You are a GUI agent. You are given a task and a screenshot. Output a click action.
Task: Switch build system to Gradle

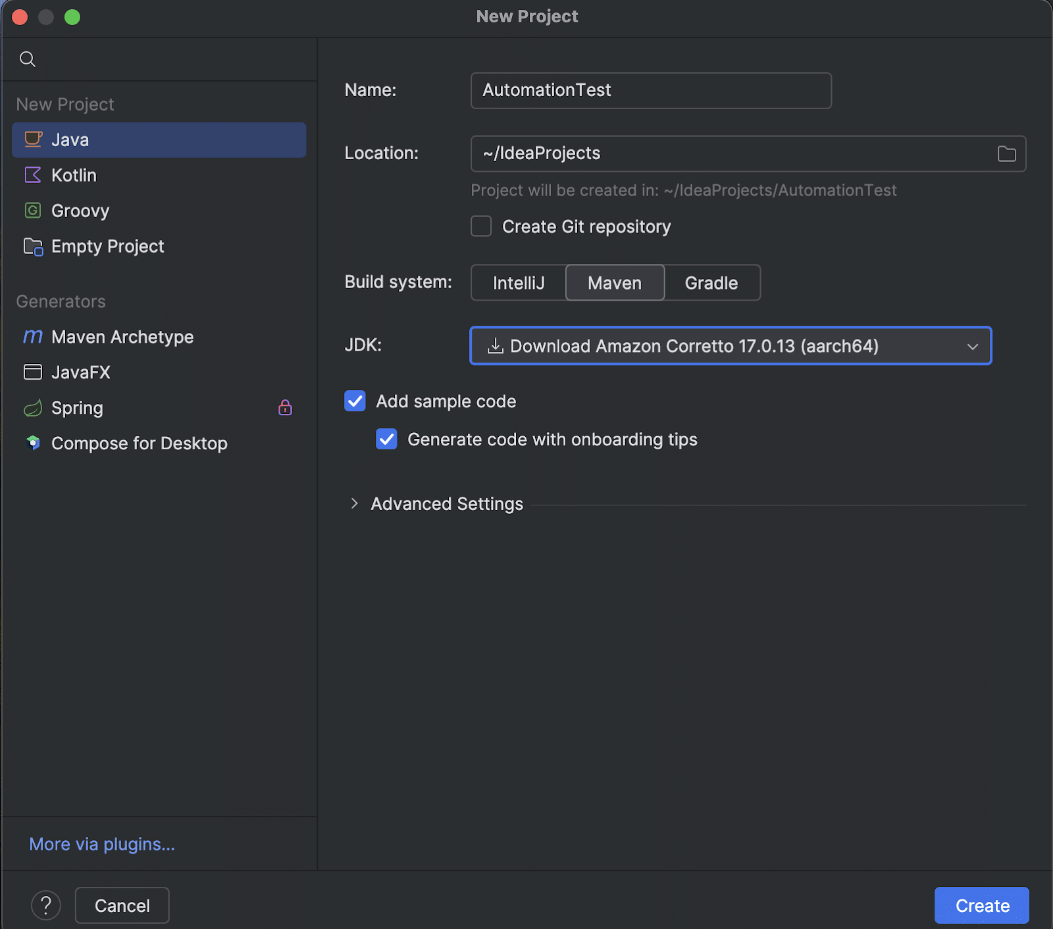(711, 282)
